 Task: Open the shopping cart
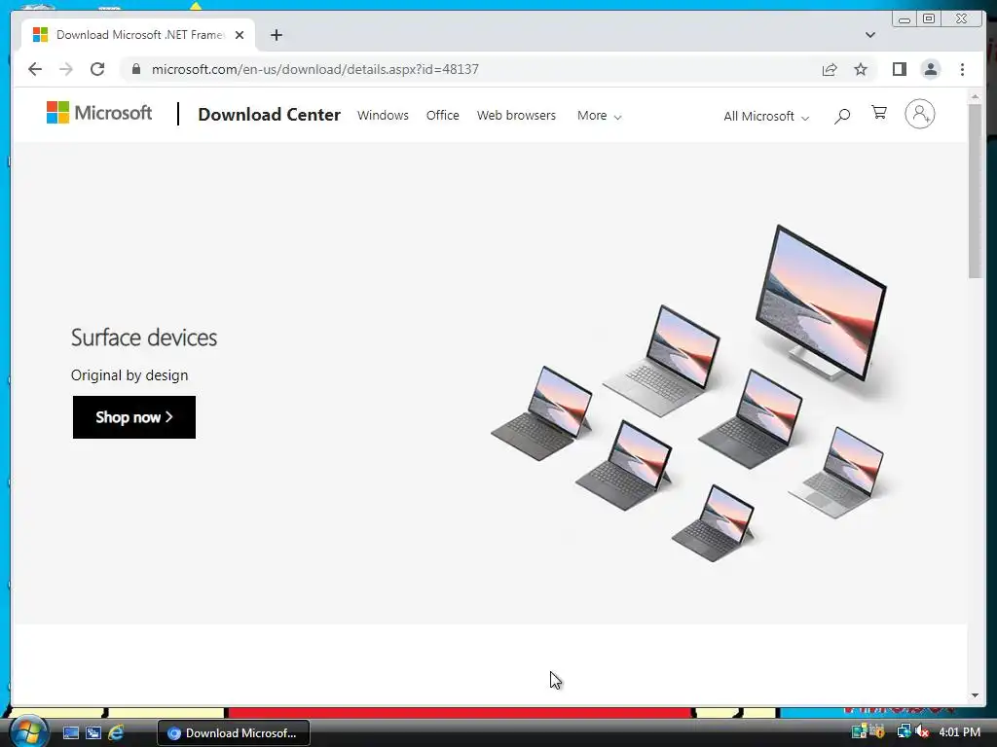(x=879, y=113)
